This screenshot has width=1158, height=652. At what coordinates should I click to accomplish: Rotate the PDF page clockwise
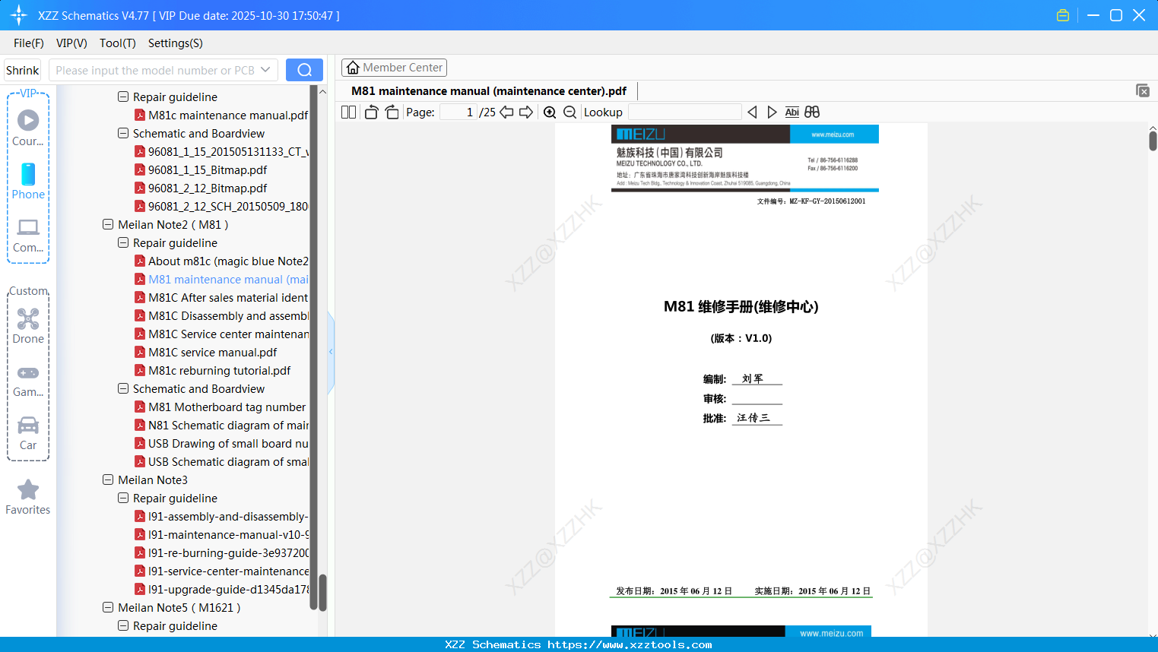[391, 112]
